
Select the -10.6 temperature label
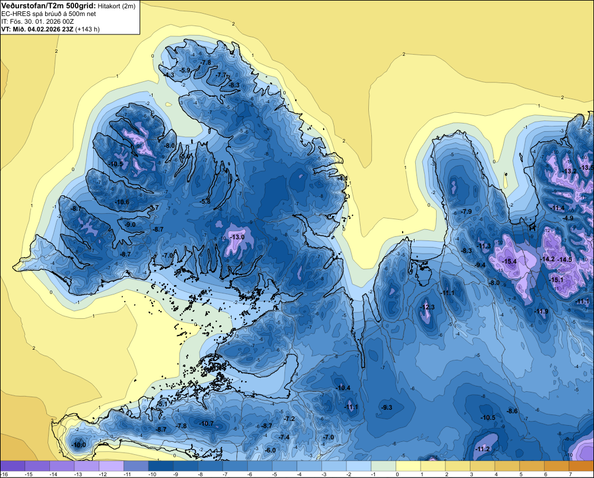[x=122, y=202]
